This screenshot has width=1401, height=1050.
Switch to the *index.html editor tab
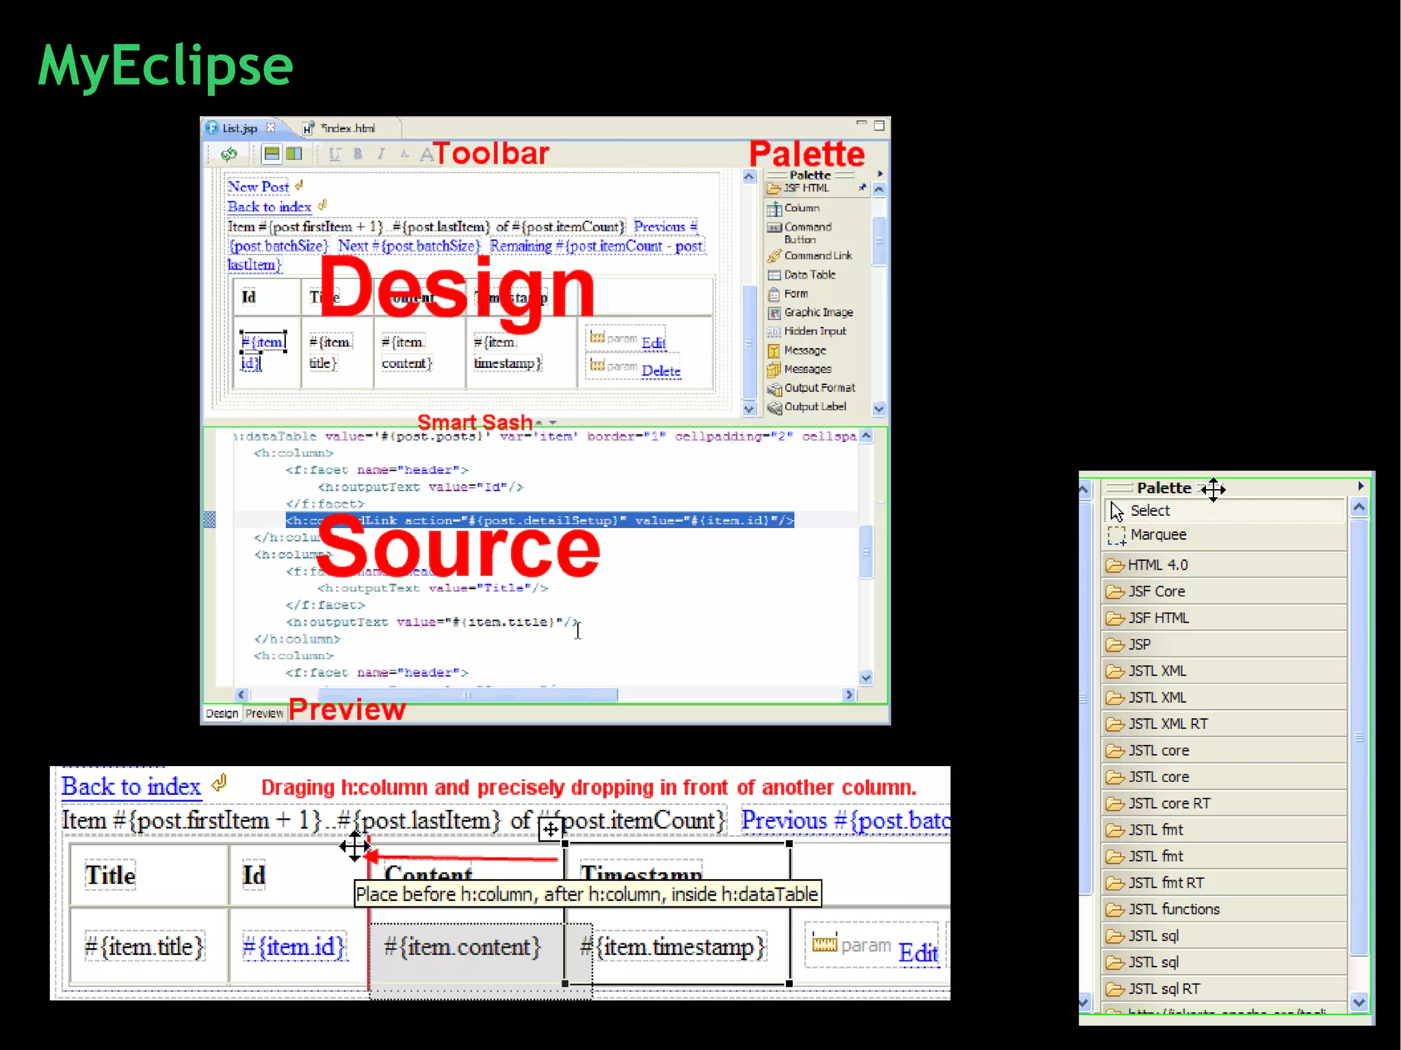348,129
